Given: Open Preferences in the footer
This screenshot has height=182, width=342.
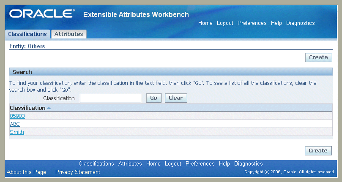Looking at the screenshot, I should pyautogui.click(x=200, y=164).
